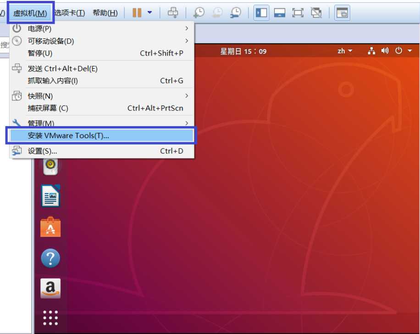Open the zh input language dropdown

pos(345,51)
